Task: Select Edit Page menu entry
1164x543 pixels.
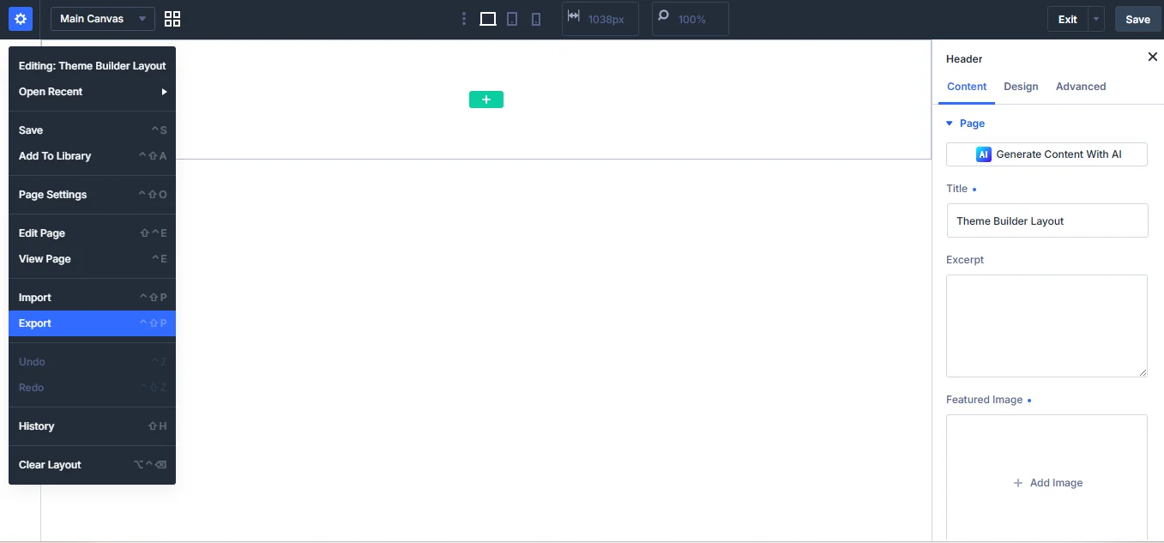Action: (92, 233)
